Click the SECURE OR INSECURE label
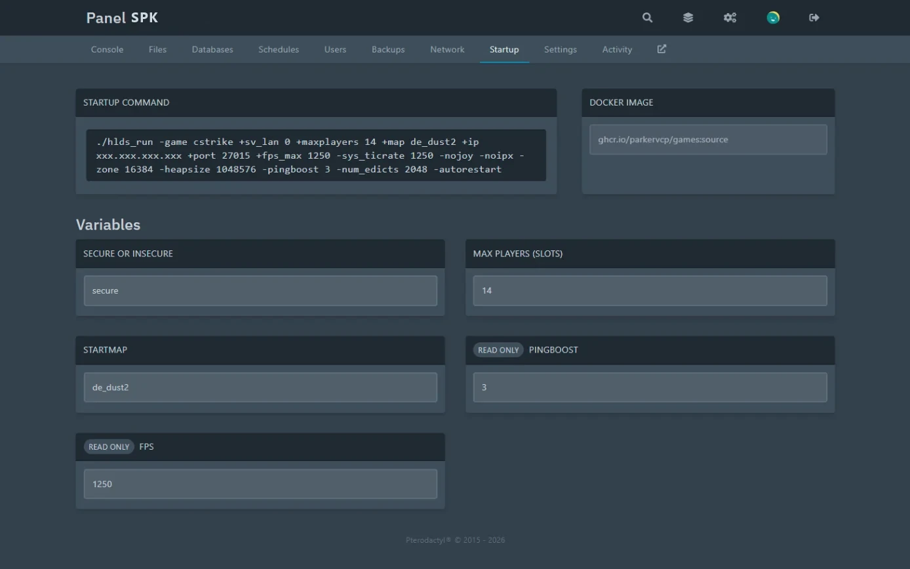The width and height of the screenshot is (910, 569). point(128,254)
